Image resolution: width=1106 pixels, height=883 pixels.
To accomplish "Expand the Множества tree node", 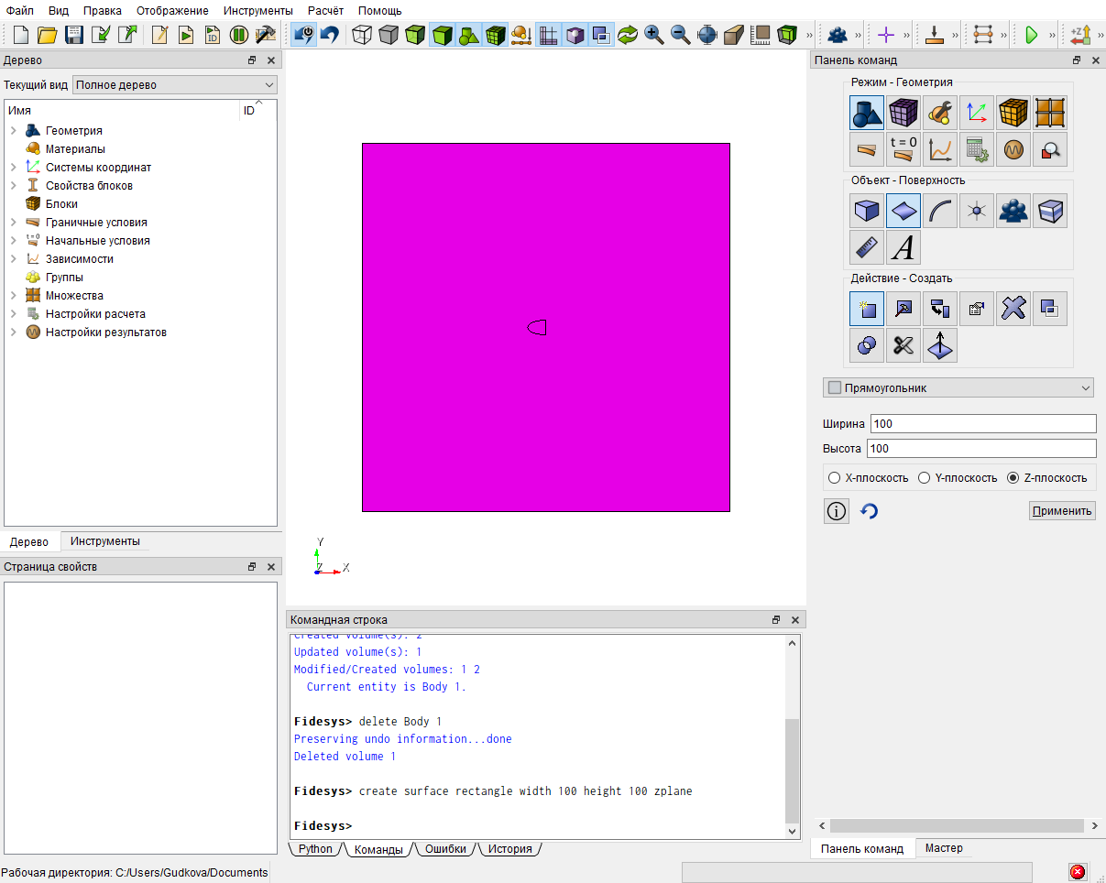I will point(14,296).
